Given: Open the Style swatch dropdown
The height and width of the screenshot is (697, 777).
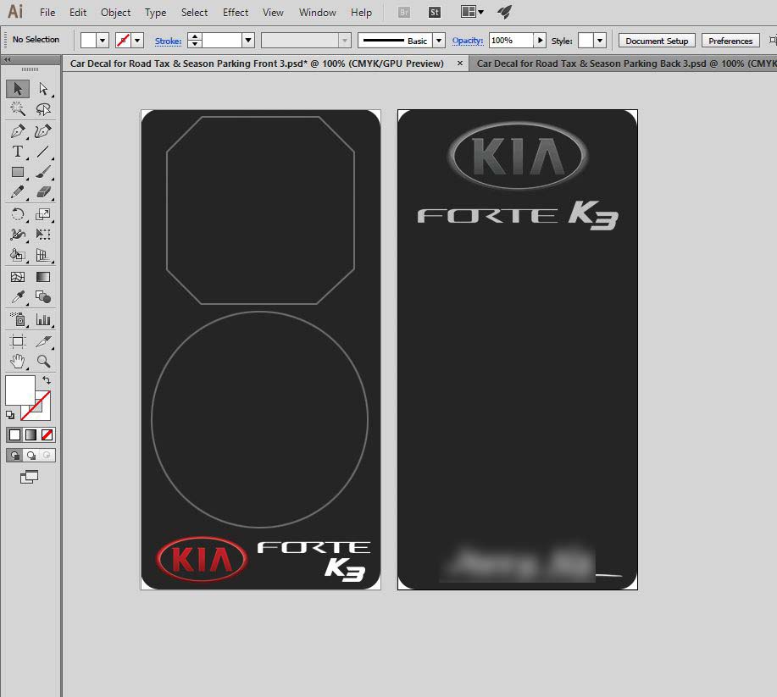Looking at the screenshot, I should click(600, 41).
